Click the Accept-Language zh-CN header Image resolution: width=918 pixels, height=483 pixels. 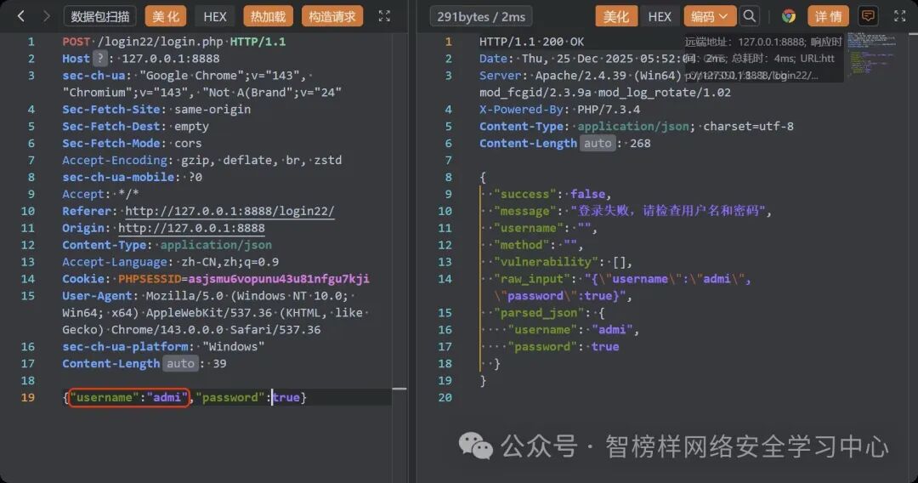[x=170, y=262]
